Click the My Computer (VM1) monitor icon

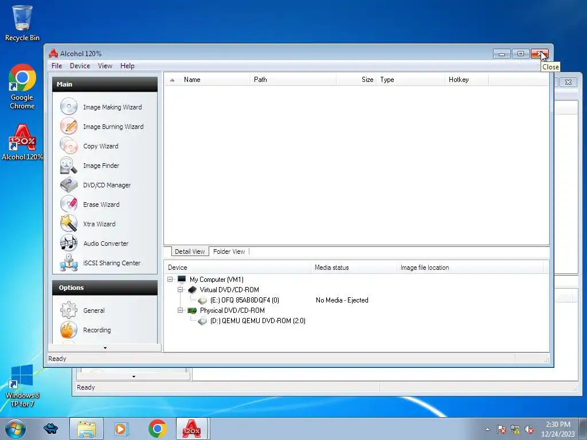click(182, 279)
